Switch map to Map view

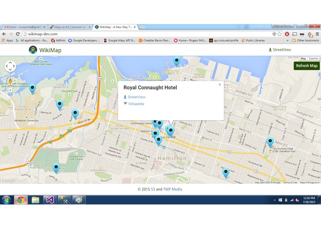[303, 59]
